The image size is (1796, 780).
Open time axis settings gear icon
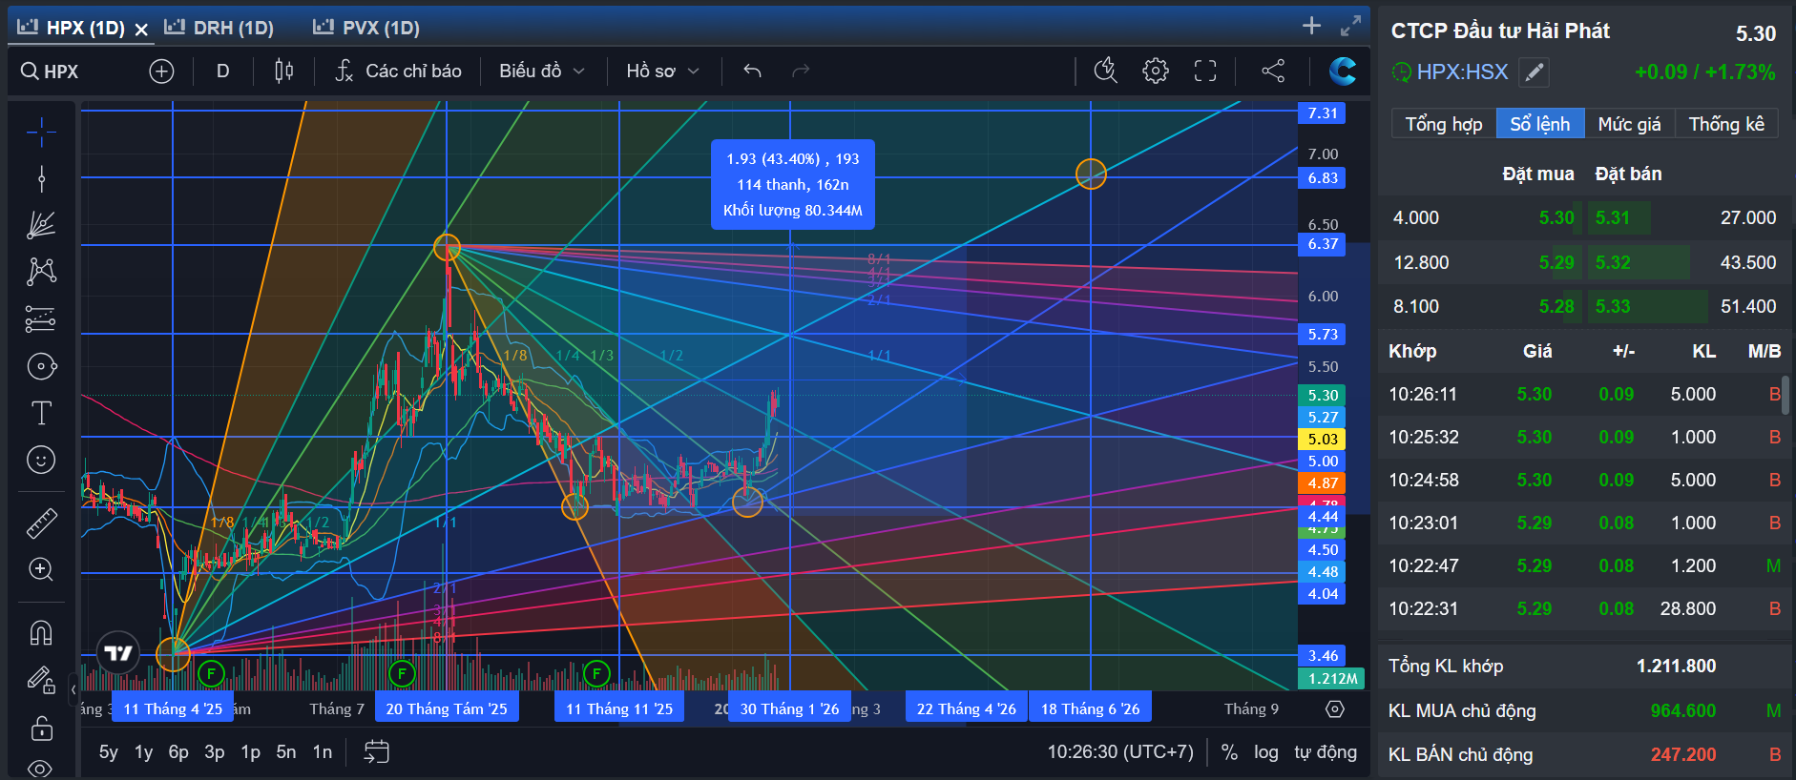pyautogui.click(x=1335, y=708)
